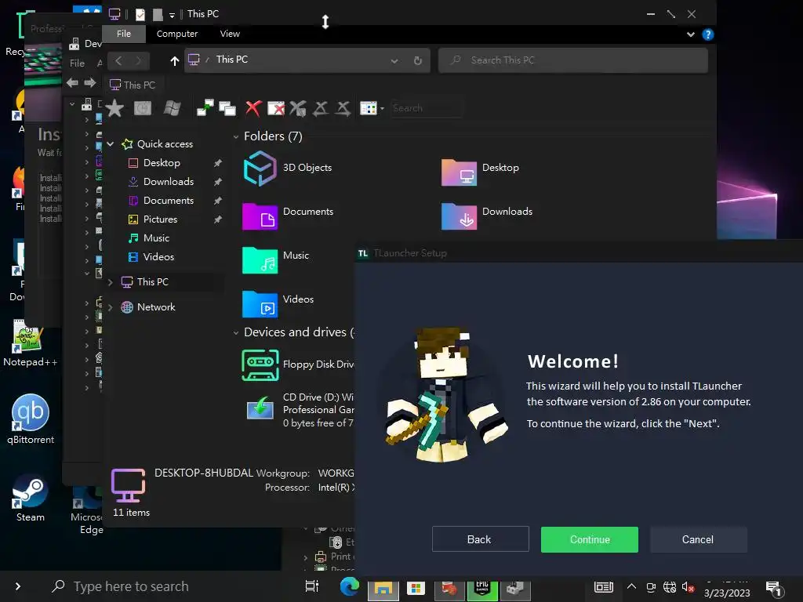Screen dimensions: 803x602
Task: Open Microsoft Store from taskbar
Action: [416, 588]
